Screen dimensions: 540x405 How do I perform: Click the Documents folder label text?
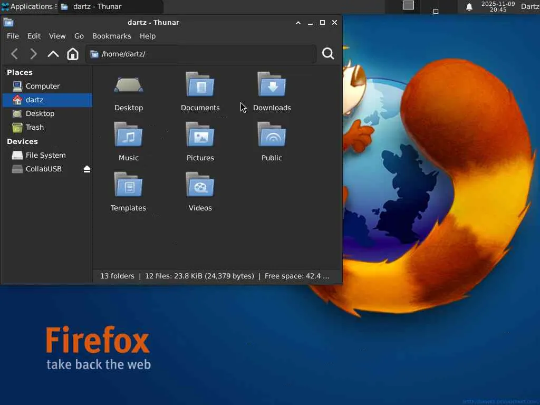[200, 108]
